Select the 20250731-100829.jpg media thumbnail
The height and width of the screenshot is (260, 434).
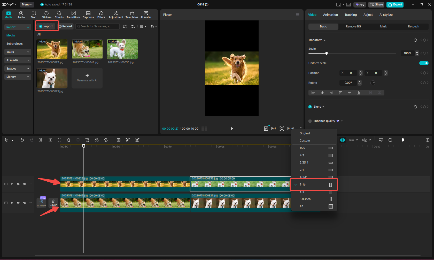tap(52, 78)
